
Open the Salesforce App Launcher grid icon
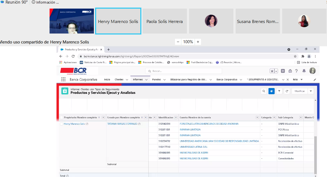click(63, 79)
